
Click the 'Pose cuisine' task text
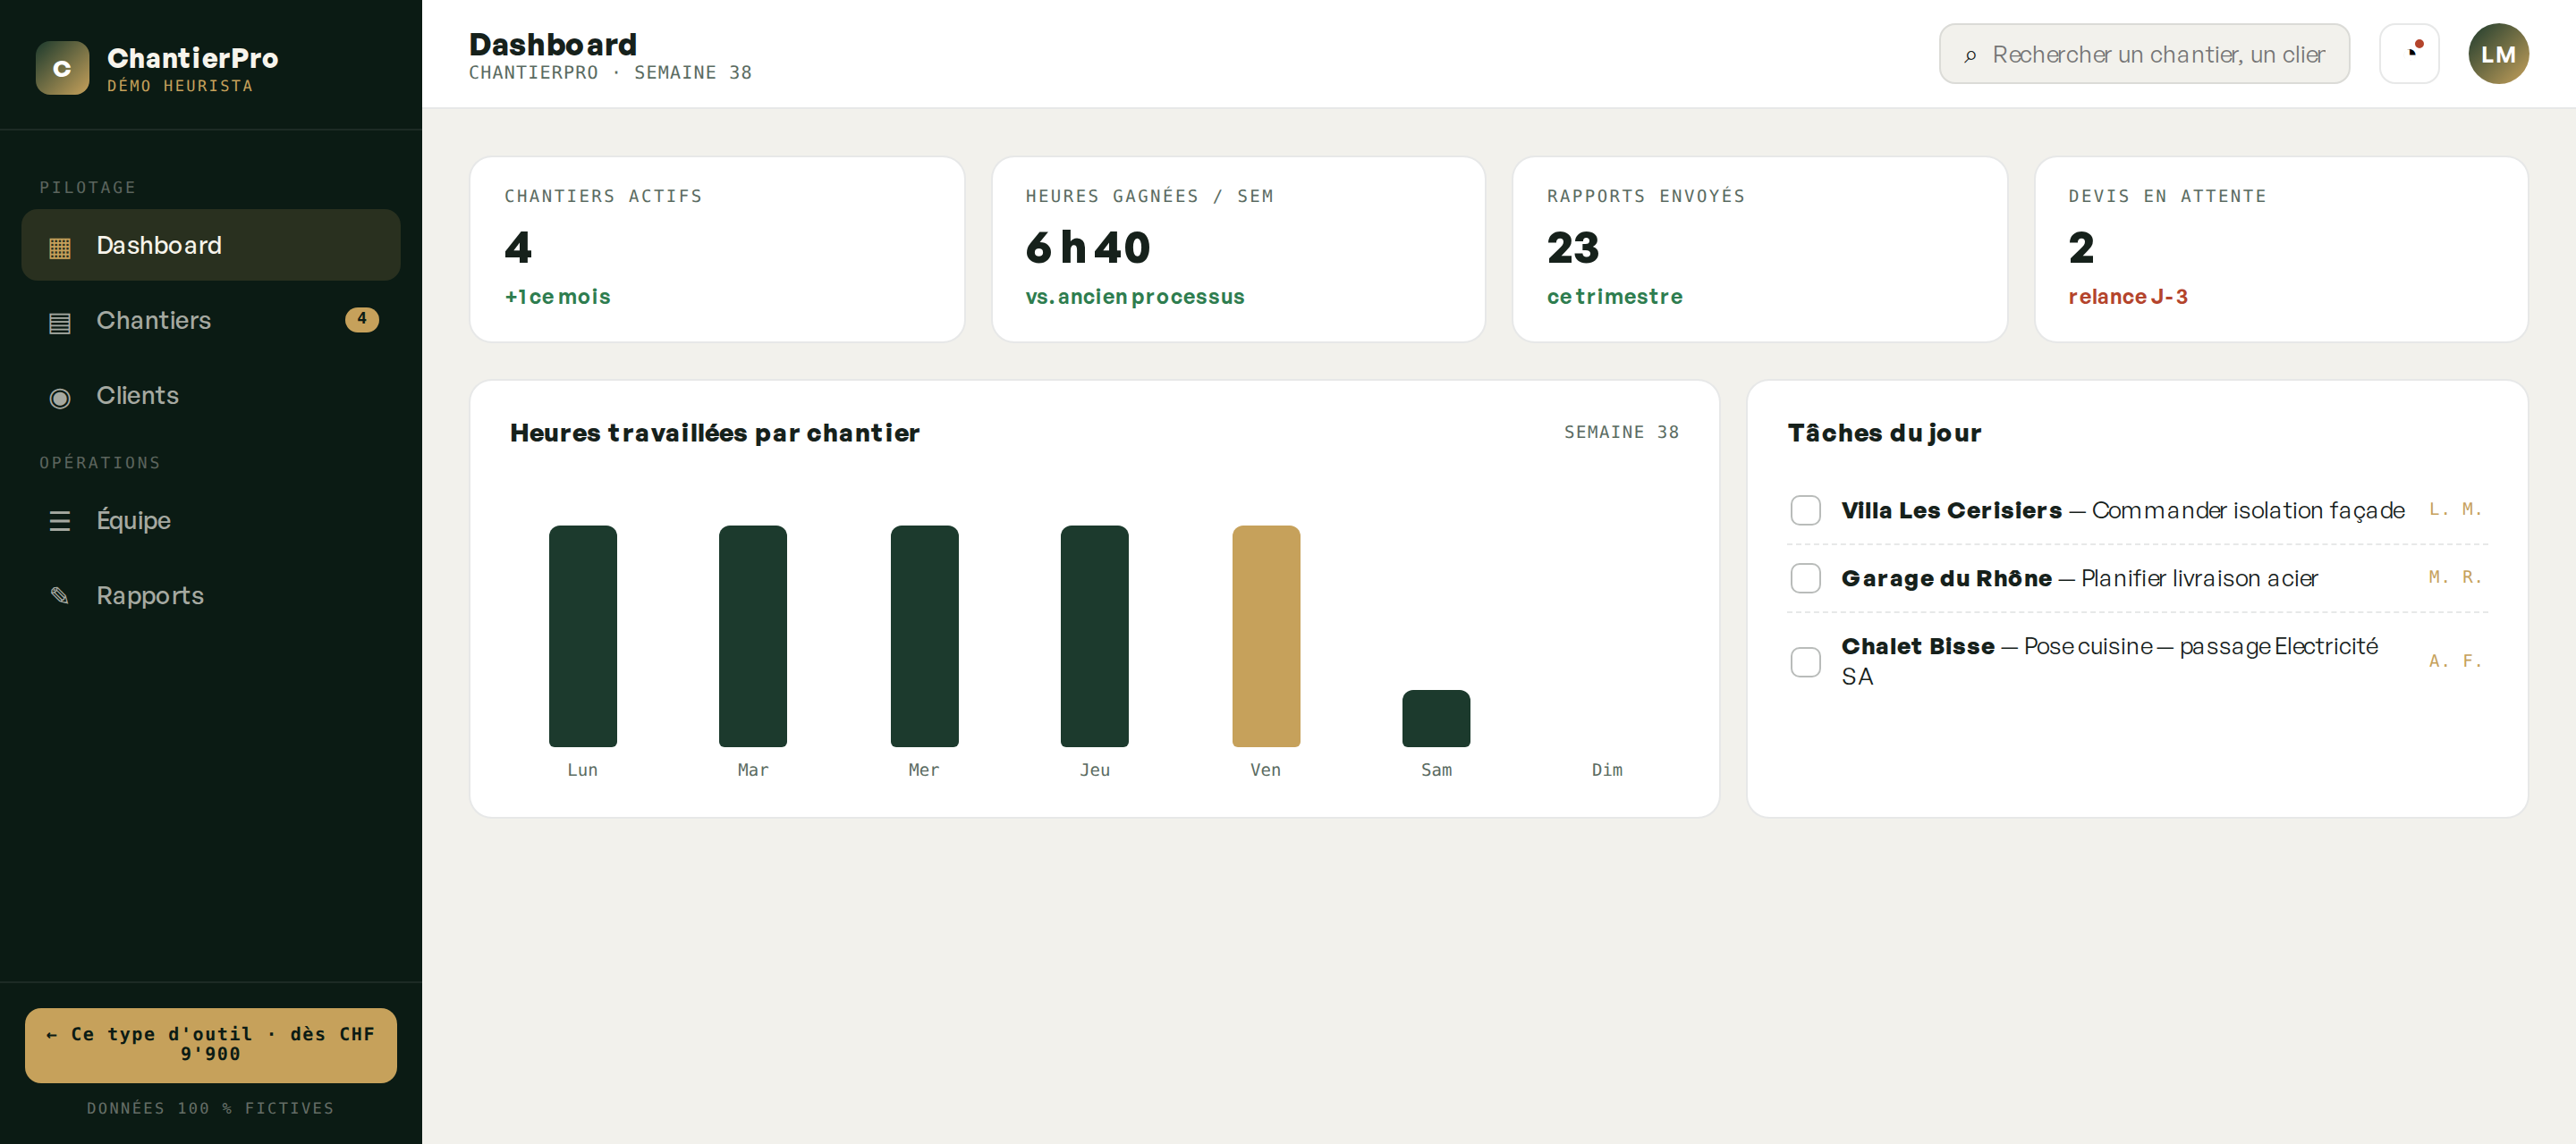click(2088, 646)
